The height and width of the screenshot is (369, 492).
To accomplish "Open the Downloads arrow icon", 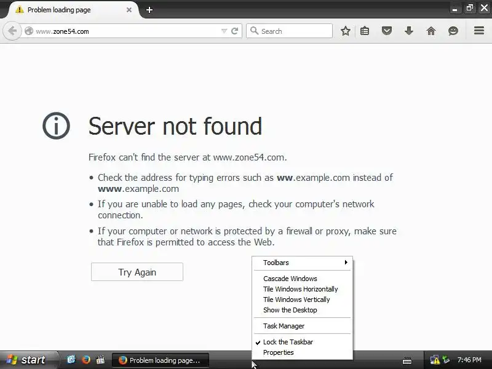I will [x=409, y=31].
